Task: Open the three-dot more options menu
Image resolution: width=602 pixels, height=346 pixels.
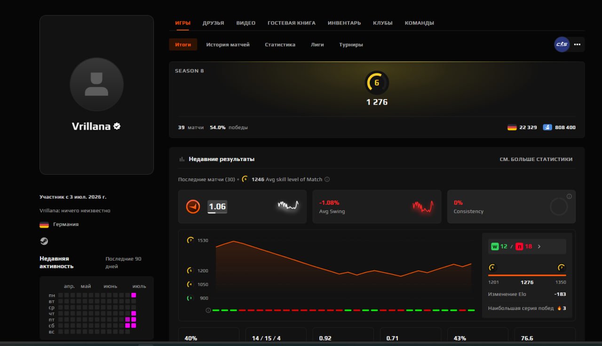Action: coord(577,45)
